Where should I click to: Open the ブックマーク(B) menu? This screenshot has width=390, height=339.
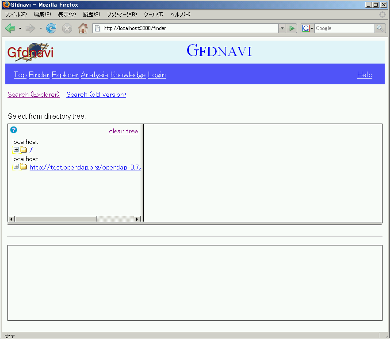click(x=122, y=15)
